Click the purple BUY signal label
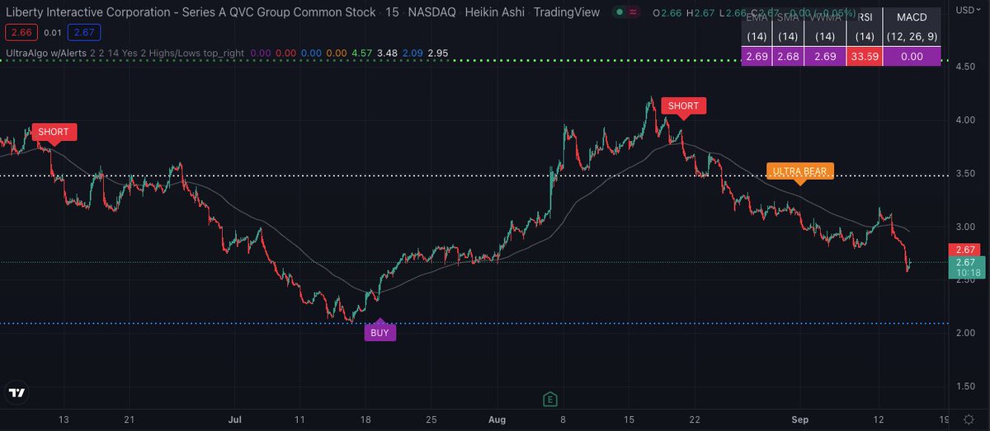The height and width of the screenshot is (431, 990). tap(379, 333)
